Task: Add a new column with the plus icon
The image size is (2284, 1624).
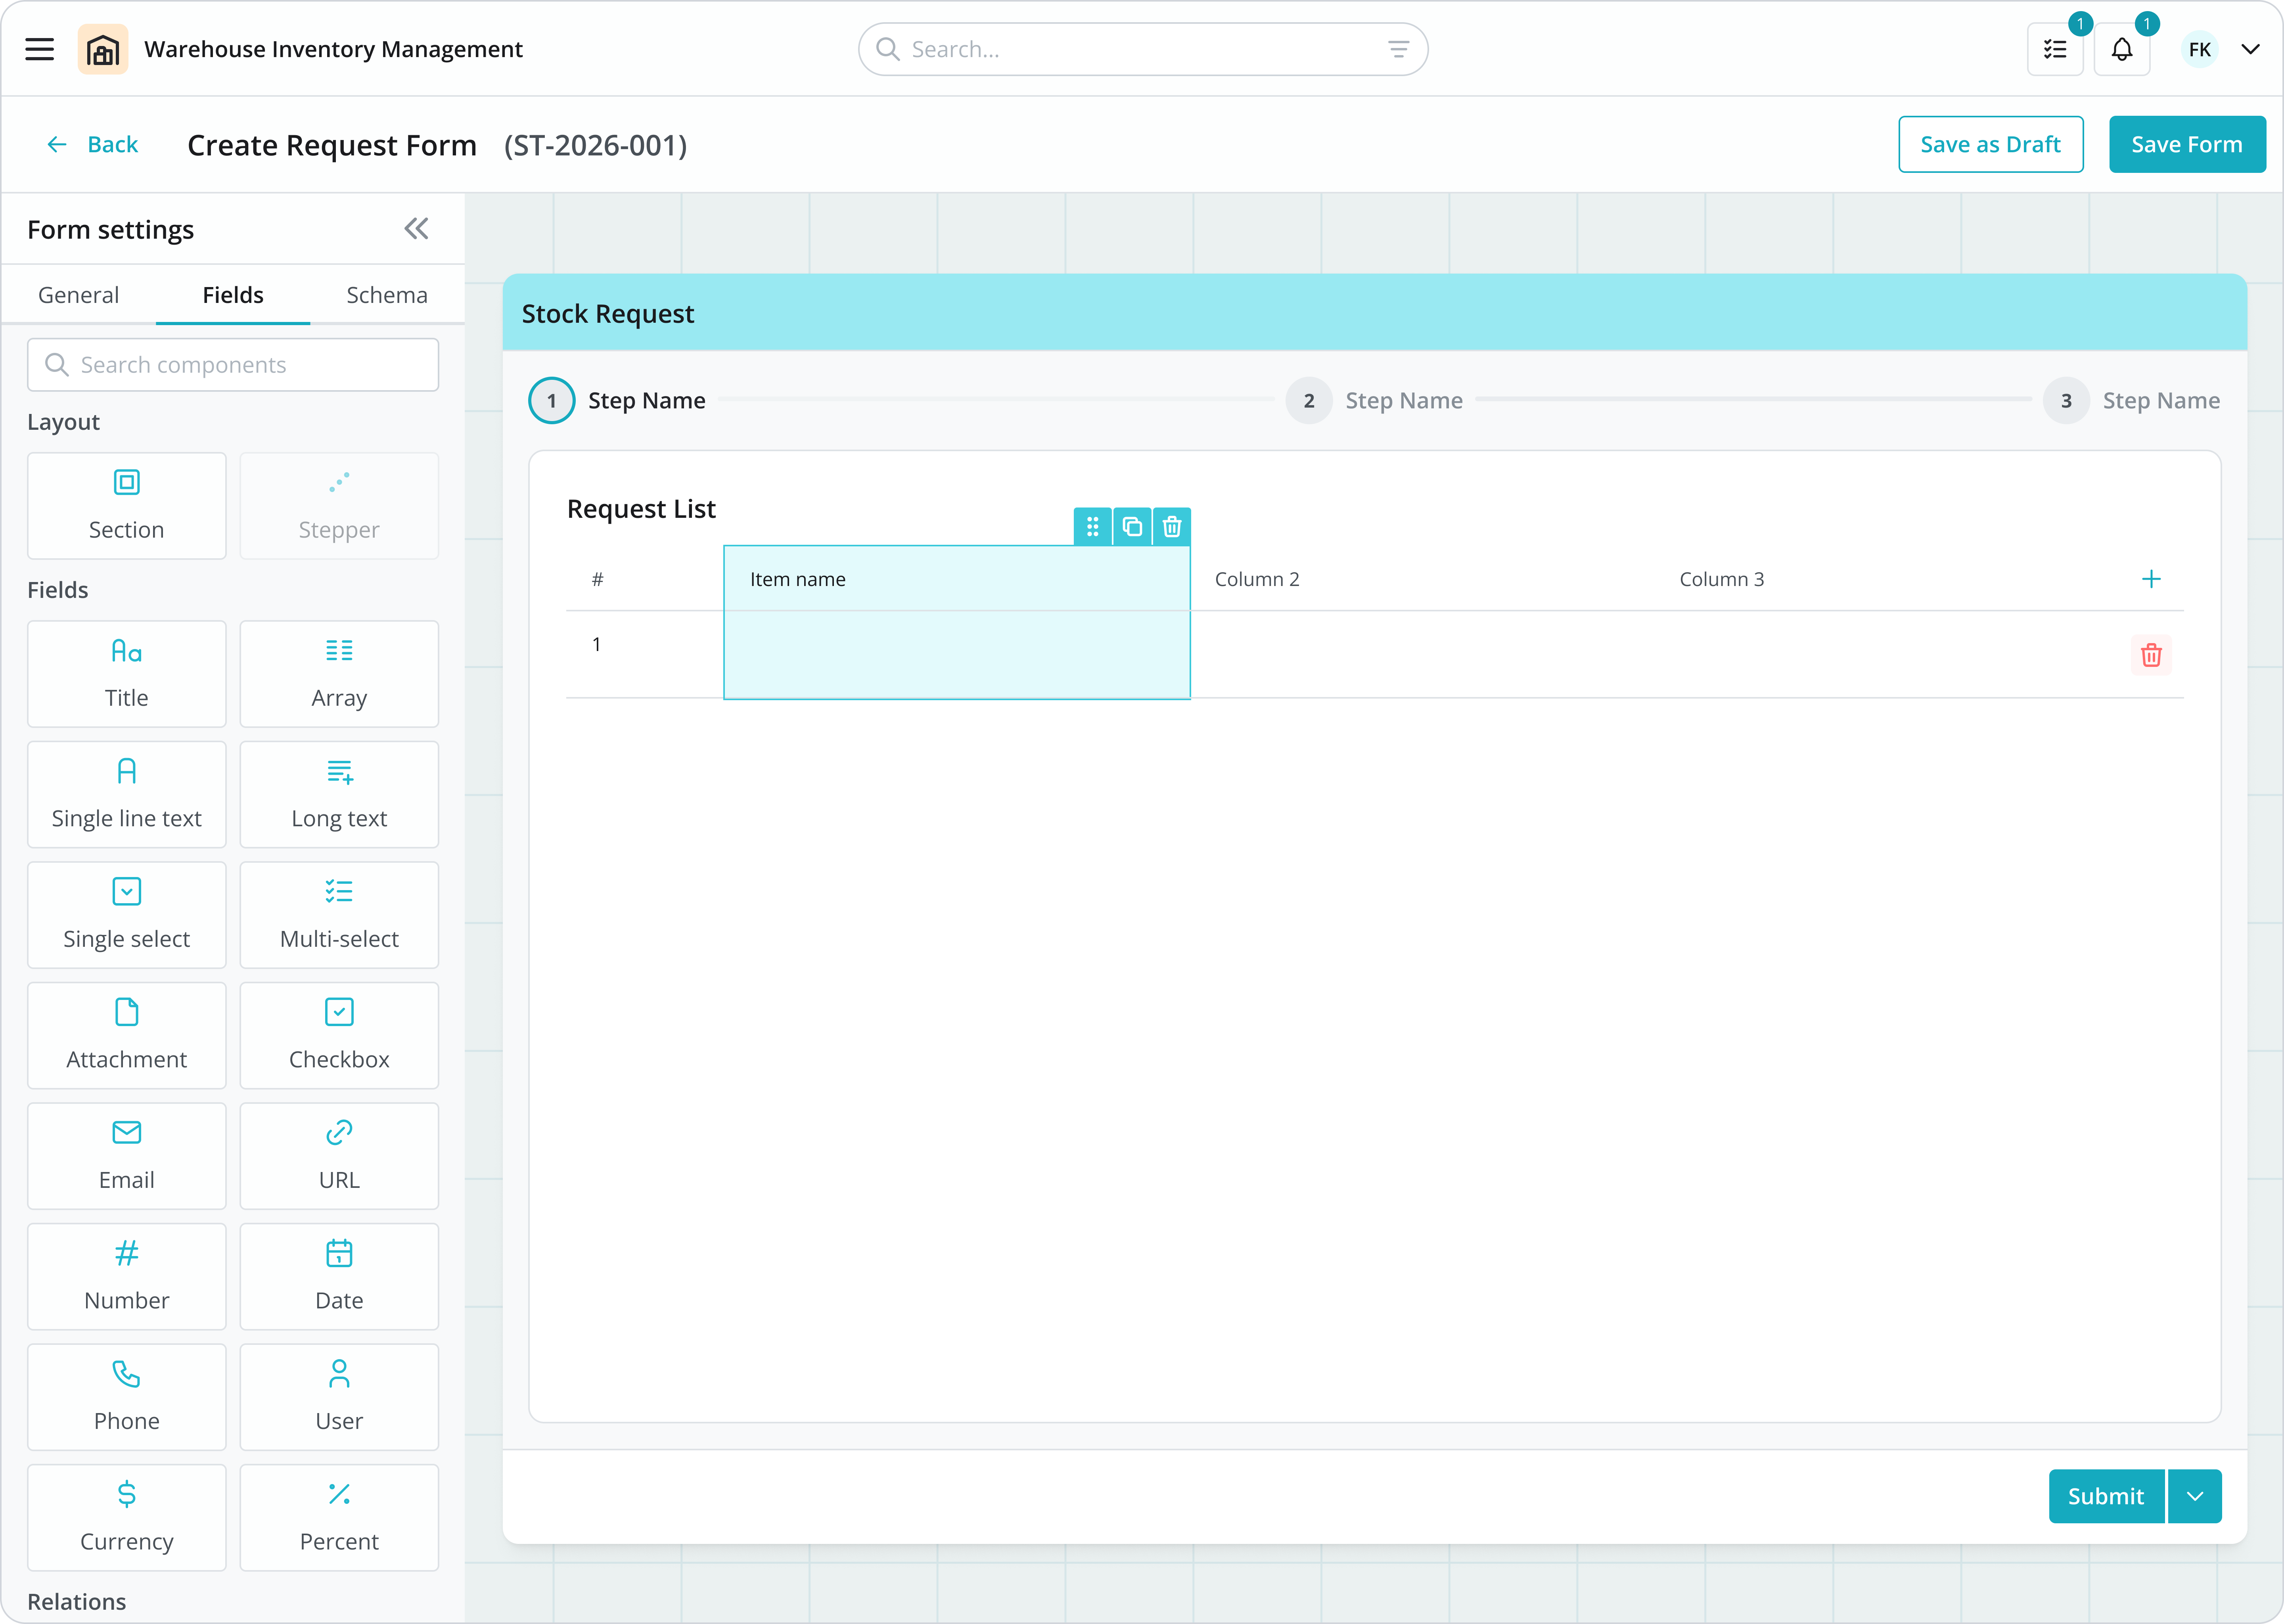Action: pyautogui.click(x=2151, y=579)
